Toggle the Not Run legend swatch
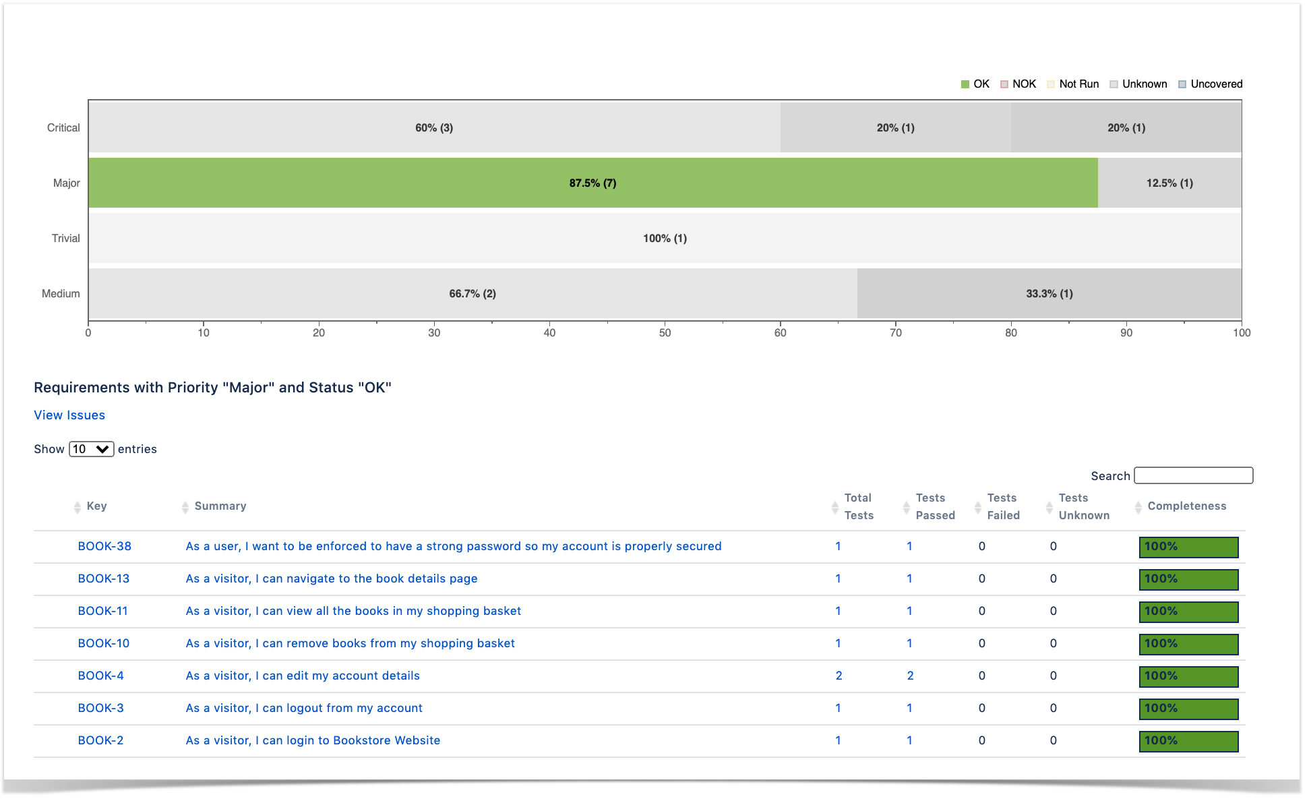 click(x=1050, y=84)
